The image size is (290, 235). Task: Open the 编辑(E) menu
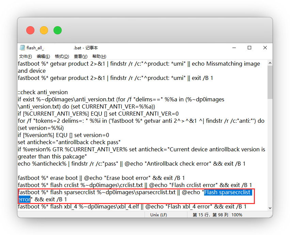click(x=43, y=56)
